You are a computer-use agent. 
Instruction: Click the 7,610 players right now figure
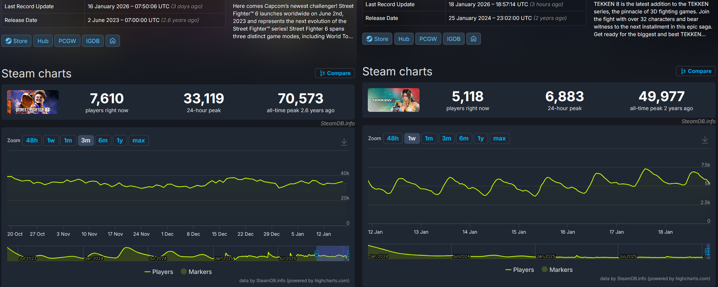(107, 99)
